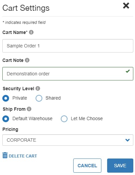Save the cart settings
Screen dimensions: 135x175
tap(120, 166)
